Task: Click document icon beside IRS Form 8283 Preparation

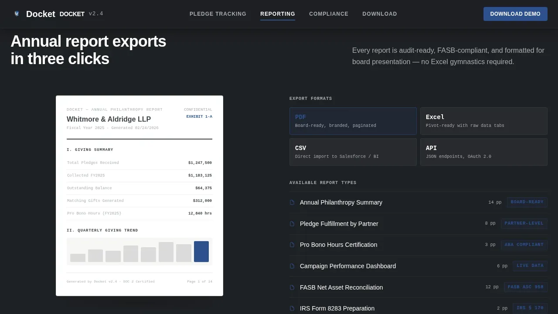Action: click(292, 308)
